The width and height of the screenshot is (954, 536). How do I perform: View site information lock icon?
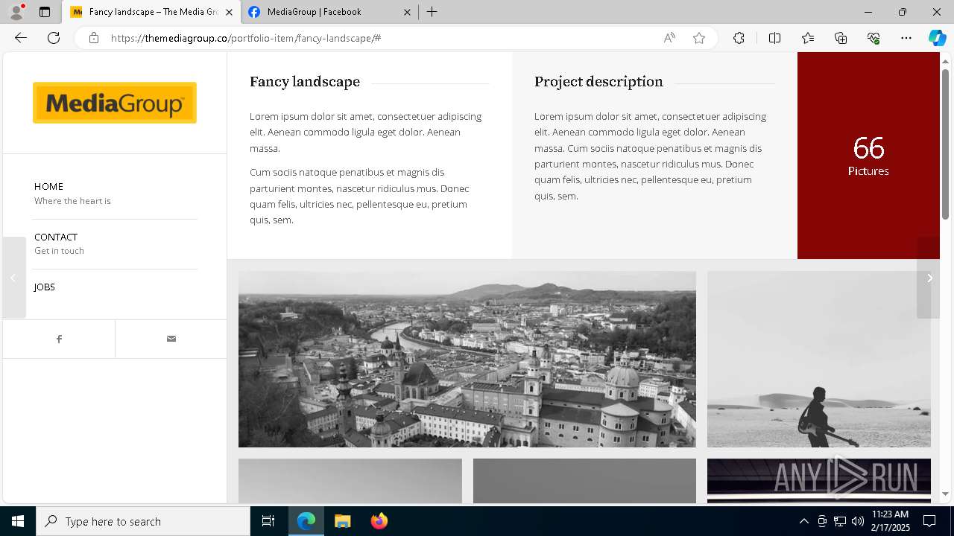pyautogui.click(x=93, y=38)
